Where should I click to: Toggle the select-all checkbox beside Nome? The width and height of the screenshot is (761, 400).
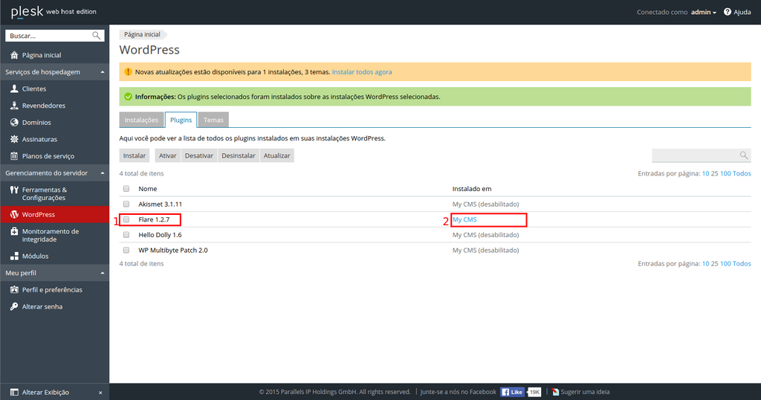tap(126, 189)
